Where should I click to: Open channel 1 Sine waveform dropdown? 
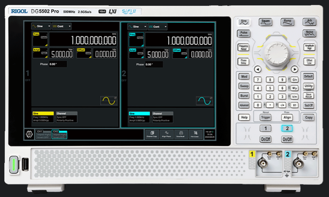[x=41, y=26]
